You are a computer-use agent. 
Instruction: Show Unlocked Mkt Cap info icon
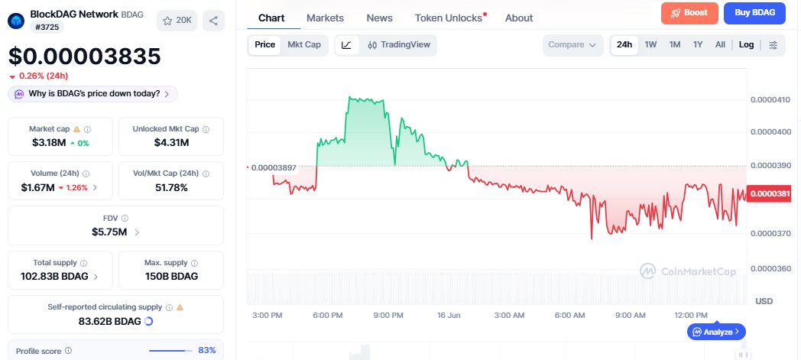(206, 130)
